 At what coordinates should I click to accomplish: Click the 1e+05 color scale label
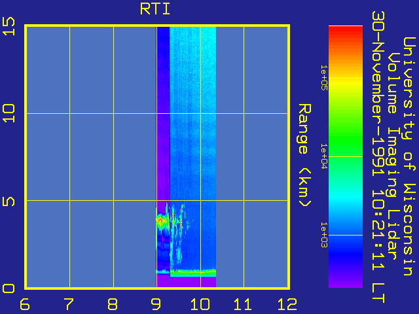click(324, 78)
